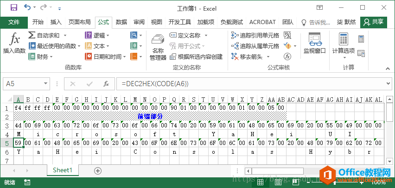Click the formula =DEC2HEX(CODE(A6)) text field
The width and height of the screenshot is (395, 188).
(252, 84)
